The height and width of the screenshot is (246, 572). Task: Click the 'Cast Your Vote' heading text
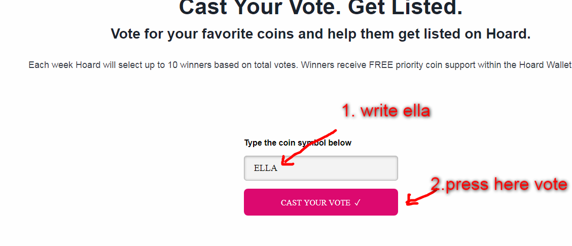[260, 8]
